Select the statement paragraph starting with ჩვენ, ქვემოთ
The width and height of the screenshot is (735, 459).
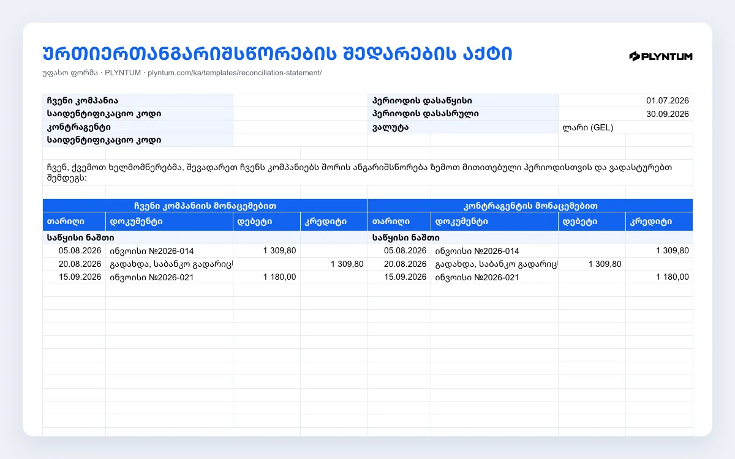367,173
